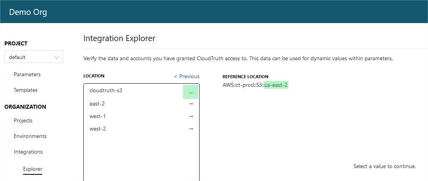
Task: Click the arrow icon beside west-1
Action: [191, 116]
